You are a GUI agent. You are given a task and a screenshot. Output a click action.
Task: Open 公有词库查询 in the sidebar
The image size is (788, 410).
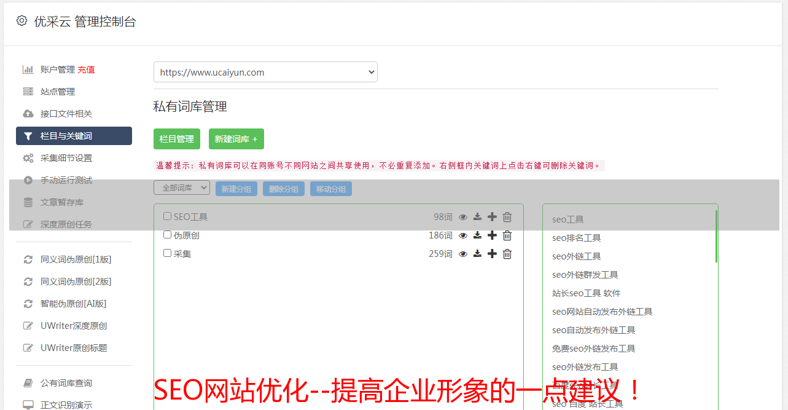click(66, 383)
